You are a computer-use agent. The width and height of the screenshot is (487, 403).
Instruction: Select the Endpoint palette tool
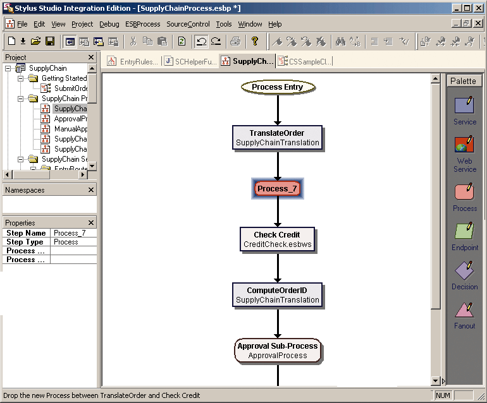(465, 236)
